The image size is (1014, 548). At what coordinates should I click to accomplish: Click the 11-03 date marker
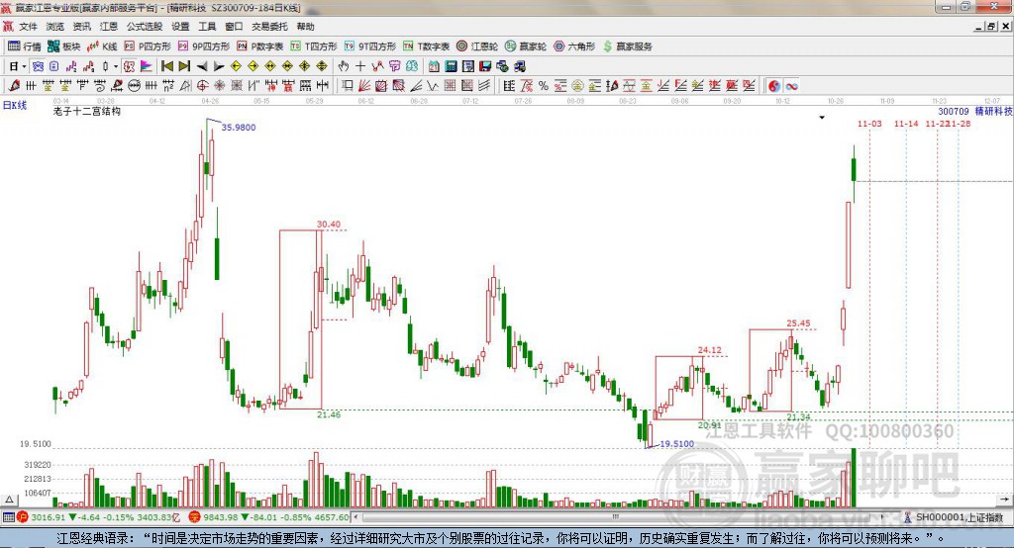[869, 124]
